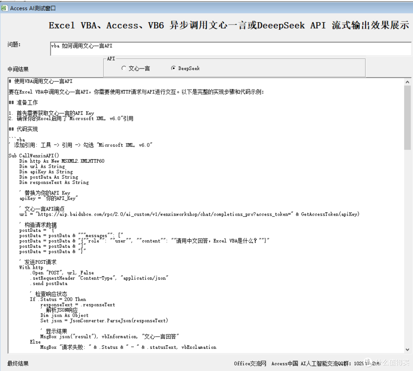Click the line 'Dim url As String'
Image resolution: width=413 pixels, height=371 pixels.
pyautogui.click(x=42, y=166)
